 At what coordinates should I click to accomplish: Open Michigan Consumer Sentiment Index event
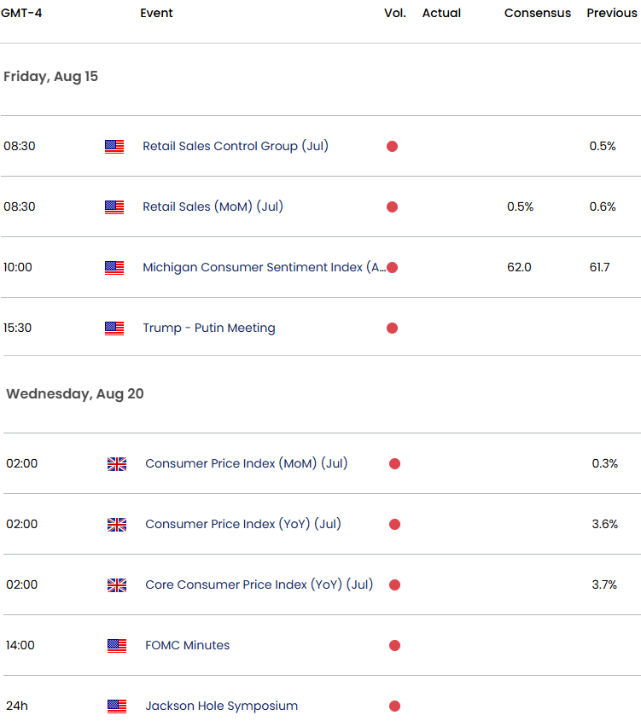[264, 267]
